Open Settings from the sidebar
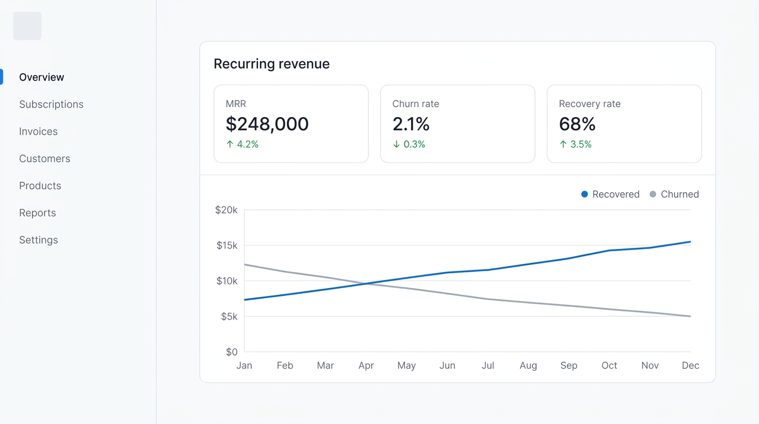 39,240
